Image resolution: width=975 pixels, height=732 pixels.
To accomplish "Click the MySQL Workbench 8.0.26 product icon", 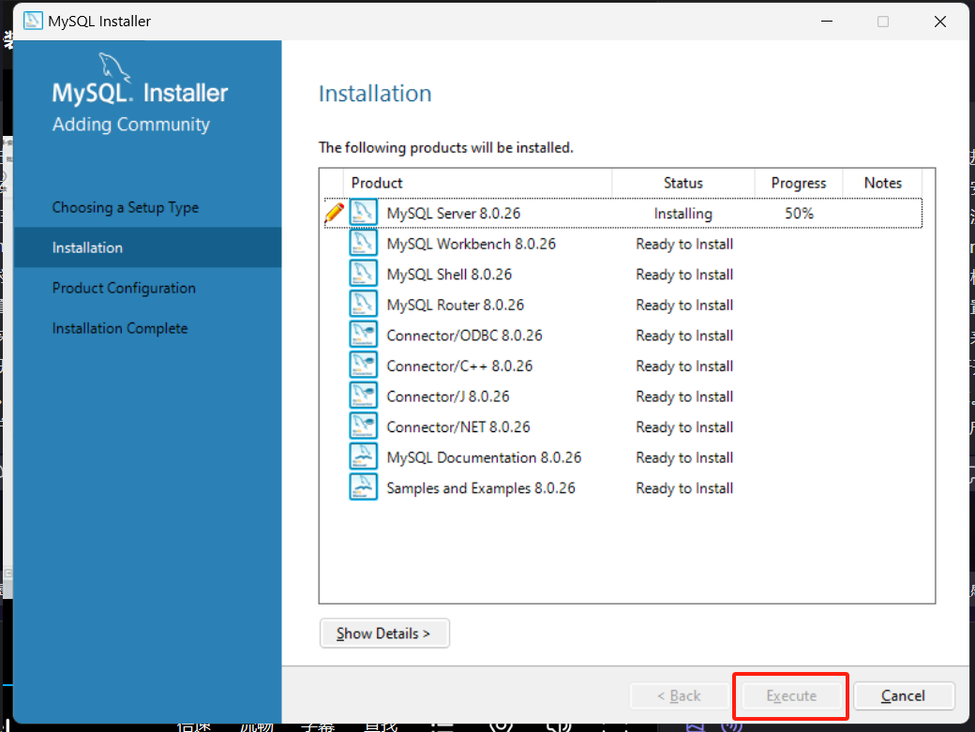I will tap(363, 243).
